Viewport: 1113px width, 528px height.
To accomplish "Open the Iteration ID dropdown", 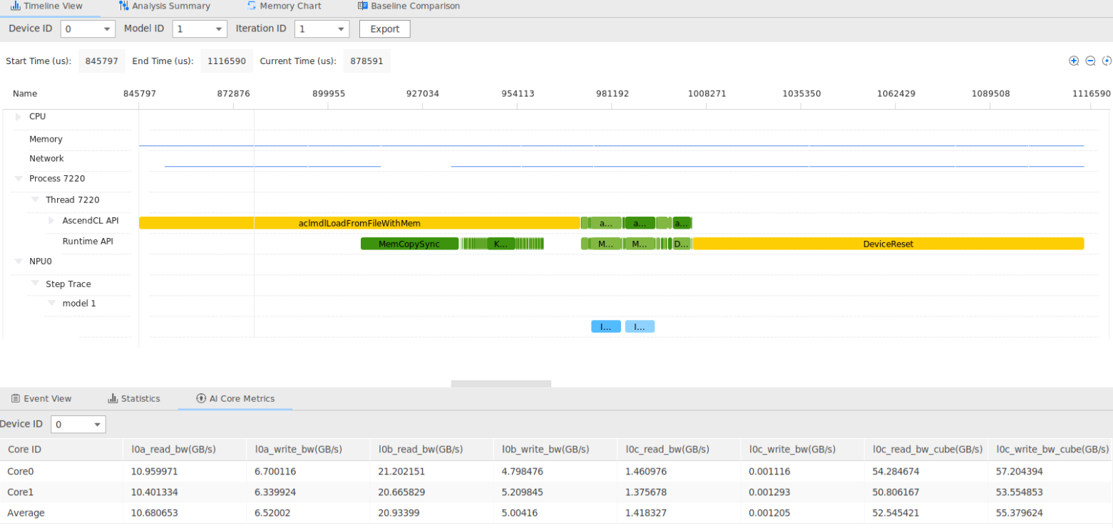I will pos(322,29).
